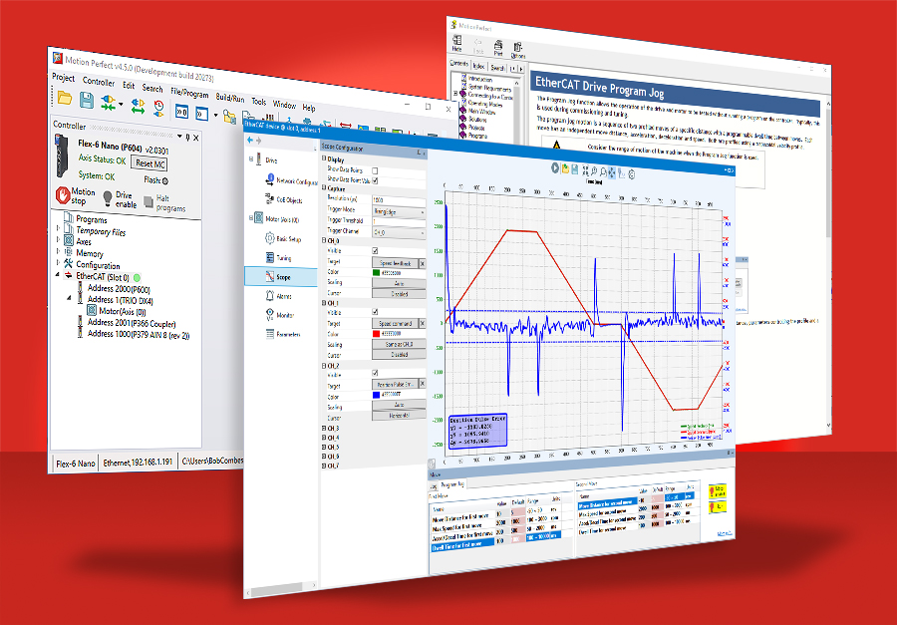Click the synchronize arrows toolbar icon
Image resolution: width=897 pixels, height=625 pixels.
click(x=138, y=106)
